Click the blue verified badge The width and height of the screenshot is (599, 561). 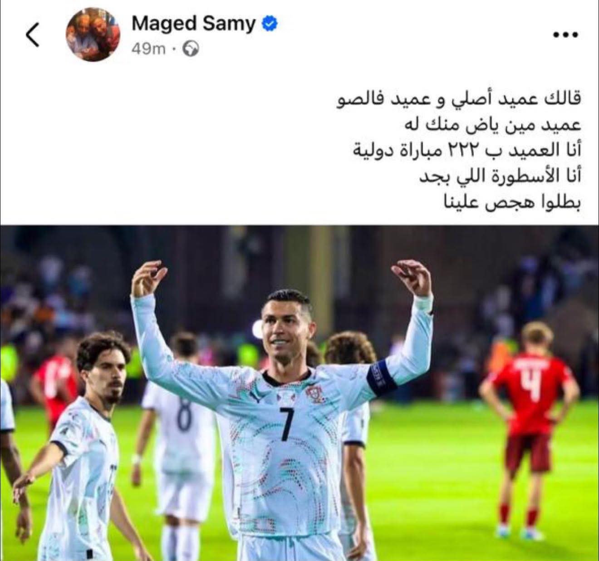(x=269, y=24)
